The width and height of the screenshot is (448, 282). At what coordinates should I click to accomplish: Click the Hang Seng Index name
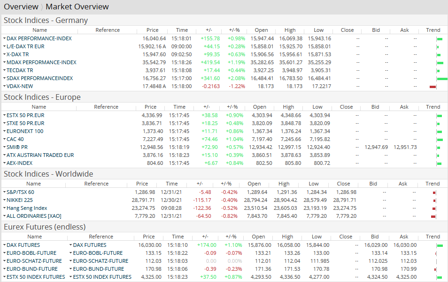27,208
